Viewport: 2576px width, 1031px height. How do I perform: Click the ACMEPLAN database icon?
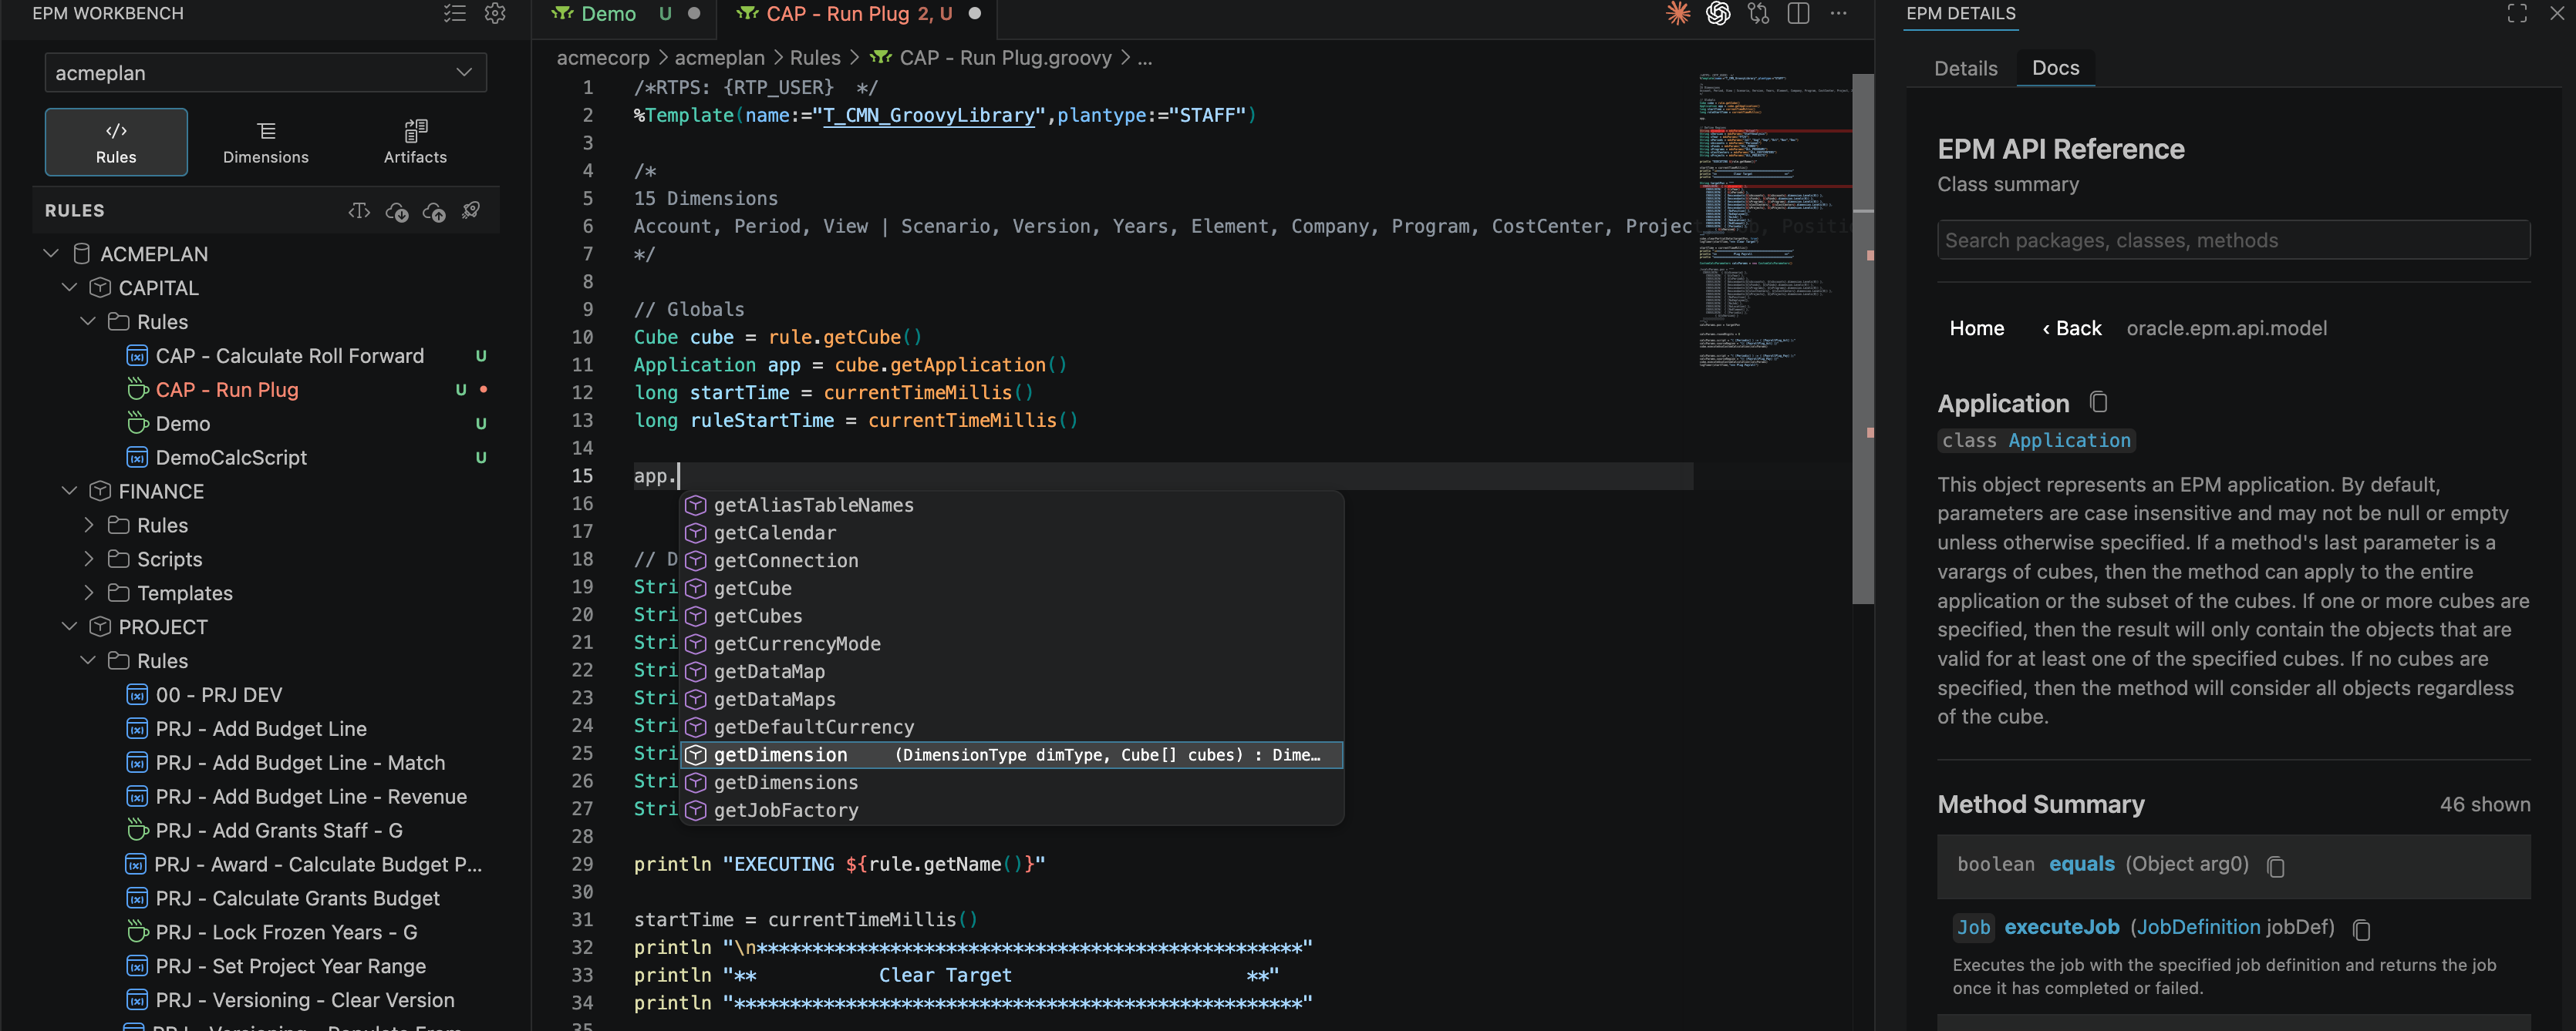click(82, 254)
